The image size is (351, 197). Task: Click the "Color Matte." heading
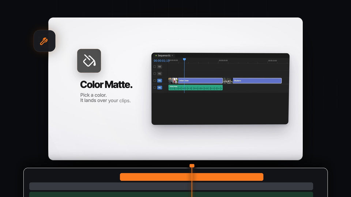coord(106,84)
